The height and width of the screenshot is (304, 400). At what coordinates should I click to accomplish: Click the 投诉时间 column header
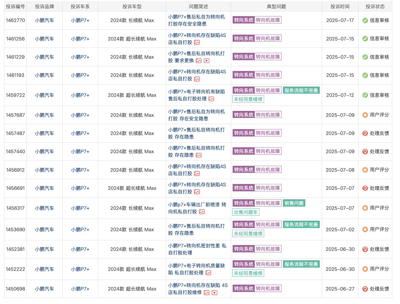click(x=340, y=6)
